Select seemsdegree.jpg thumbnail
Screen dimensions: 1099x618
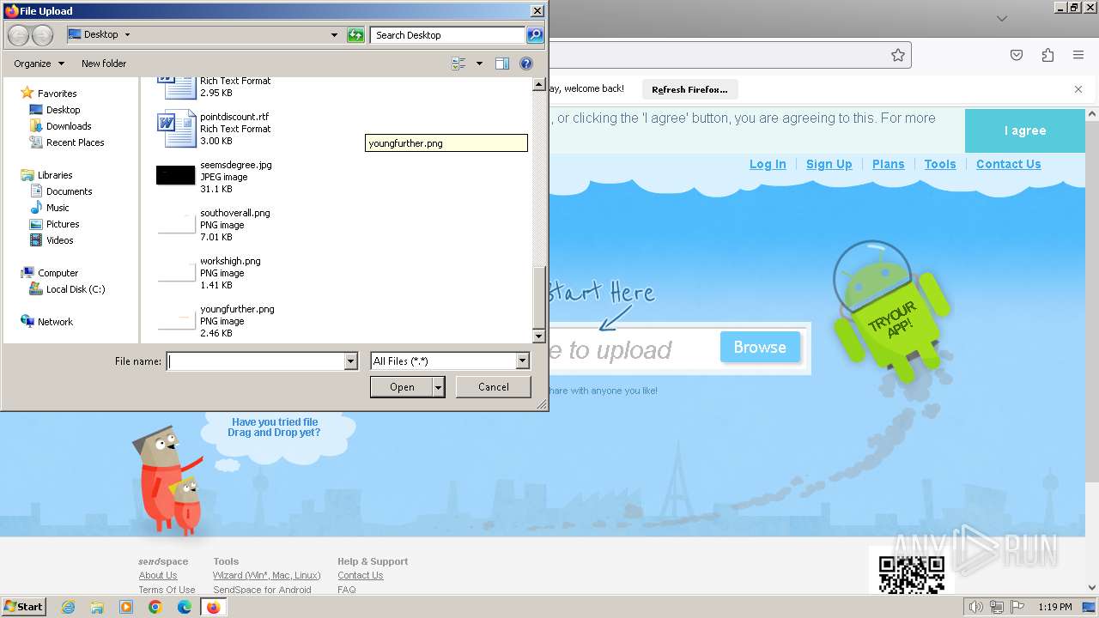click(176, 176)
